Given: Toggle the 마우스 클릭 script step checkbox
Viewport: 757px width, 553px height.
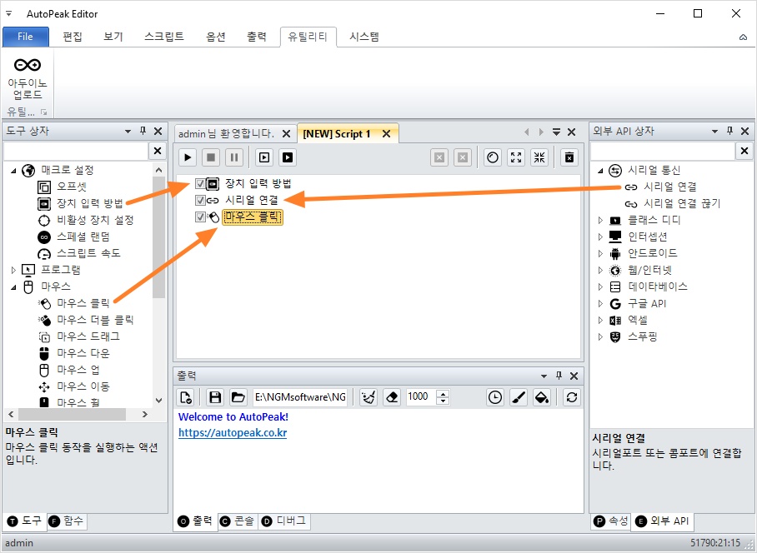Looking at the screenshot, I should (200, 217).
